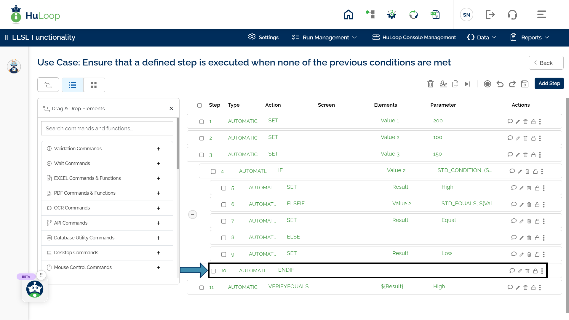This screenshot has height=320, width=569.
Task: Click the save disk icon in toolbar
Action: click(x=525, y=84)
